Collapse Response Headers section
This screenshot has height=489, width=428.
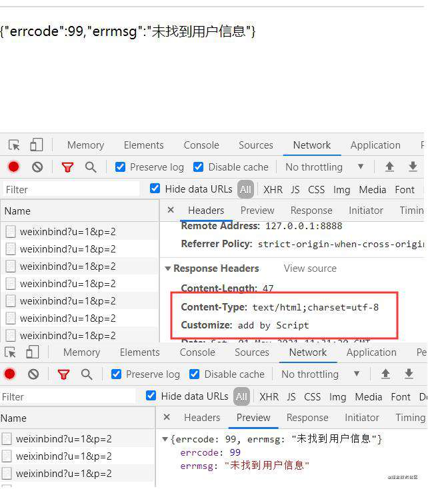pos(167,268)
